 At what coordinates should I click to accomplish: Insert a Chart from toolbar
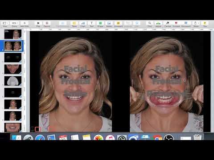(83, 23)
